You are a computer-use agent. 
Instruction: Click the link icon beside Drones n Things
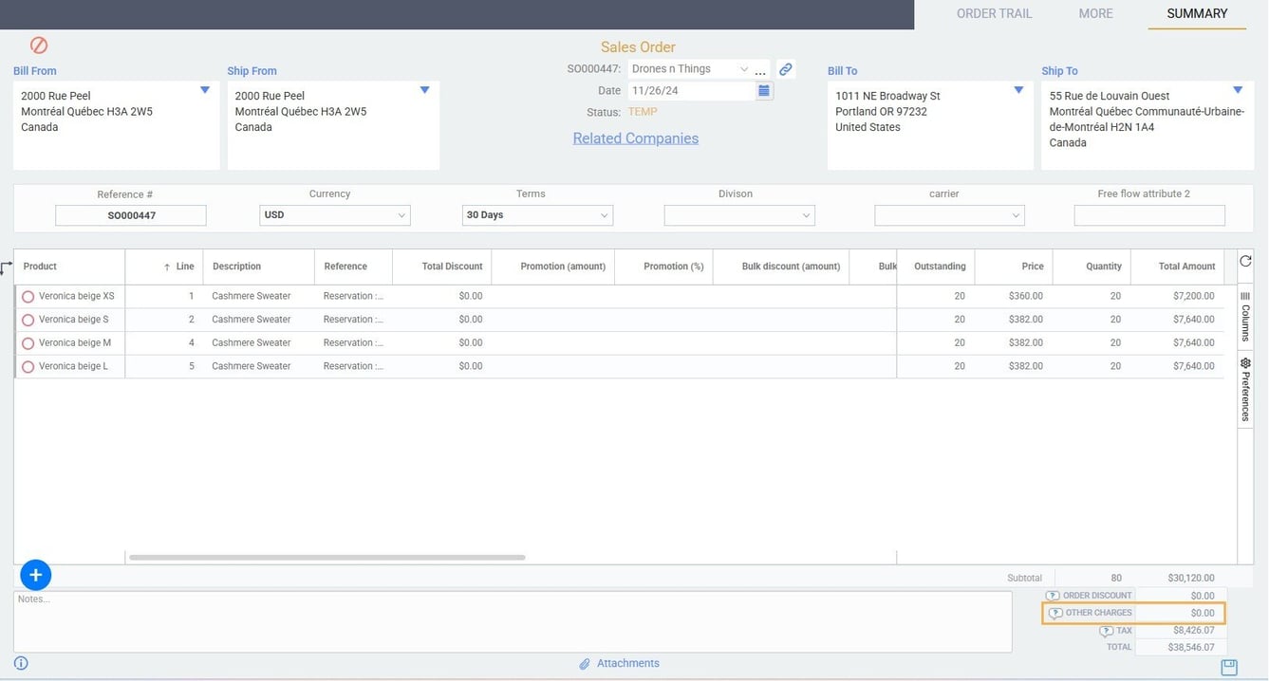[x=785, y=69]
